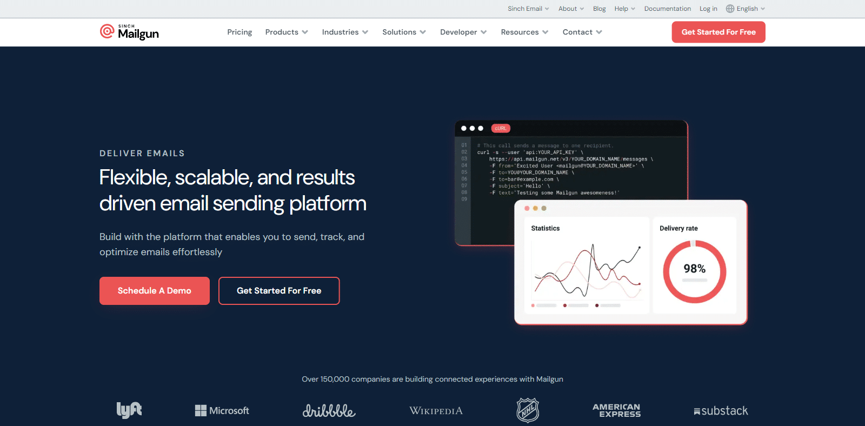Click the 'Build with the platform' paragraph

pos(232,244)
